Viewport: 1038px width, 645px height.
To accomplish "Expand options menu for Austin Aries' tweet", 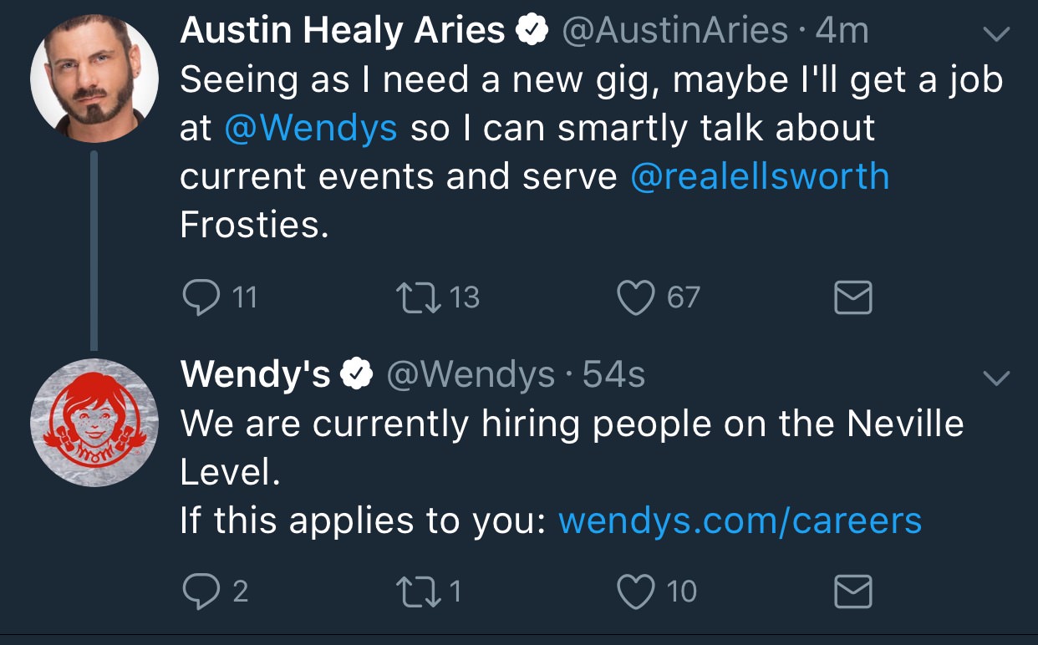I will click(995, 35).
